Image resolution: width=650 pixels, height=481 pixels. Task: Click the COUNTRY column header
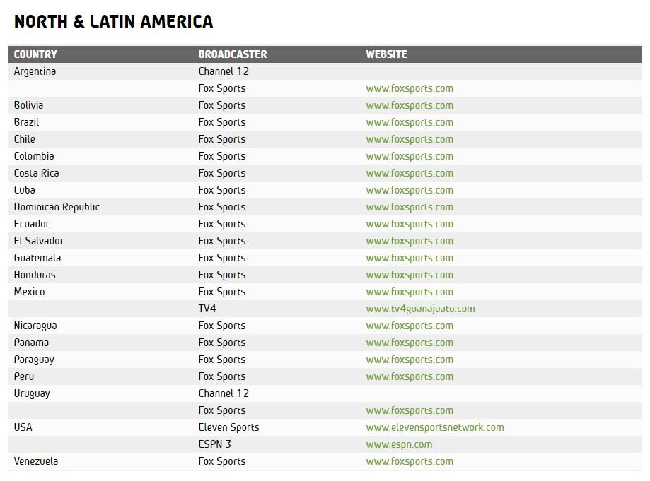pos(35,54)
